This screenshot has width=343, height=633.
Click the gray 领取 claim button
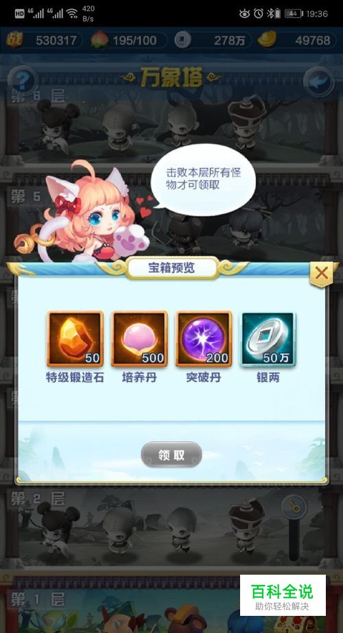point(171,455)
